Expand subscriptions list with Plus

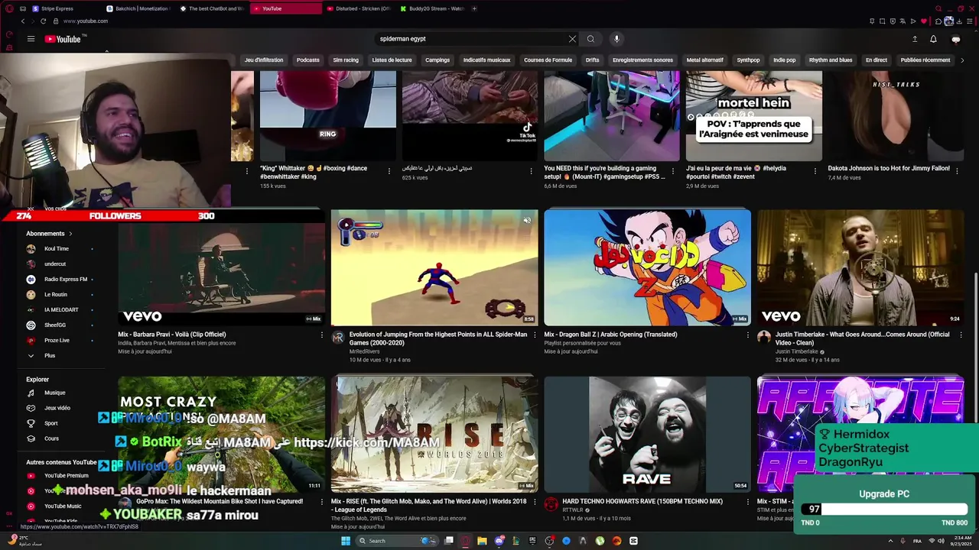(x=50, y=355)
